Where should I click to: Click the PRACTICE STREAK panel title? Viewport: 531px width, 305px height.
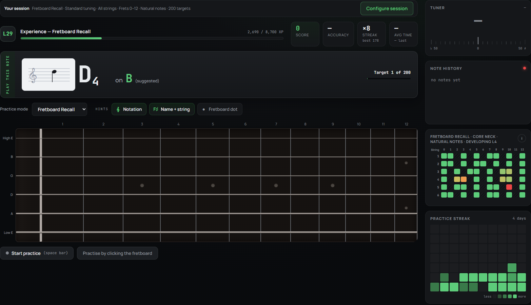tap(450, 219)
